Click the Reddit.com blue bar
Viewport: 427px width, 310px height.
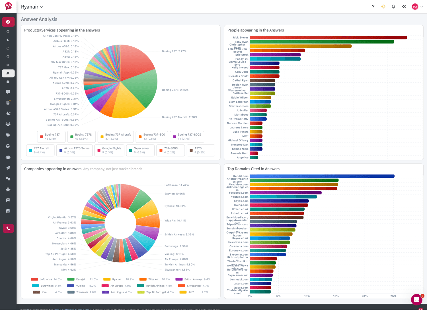(x=322, y=176)
